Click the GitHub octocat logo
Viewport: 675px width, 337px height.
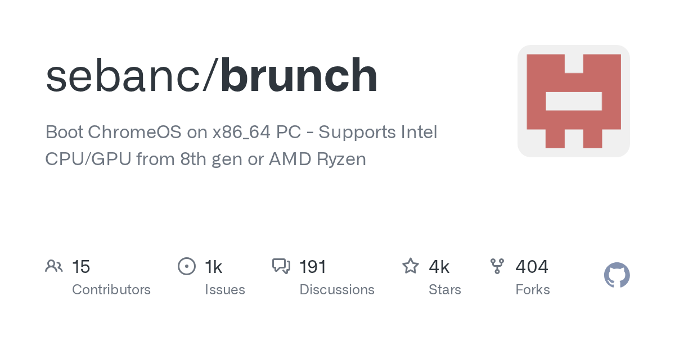point(616,276)
